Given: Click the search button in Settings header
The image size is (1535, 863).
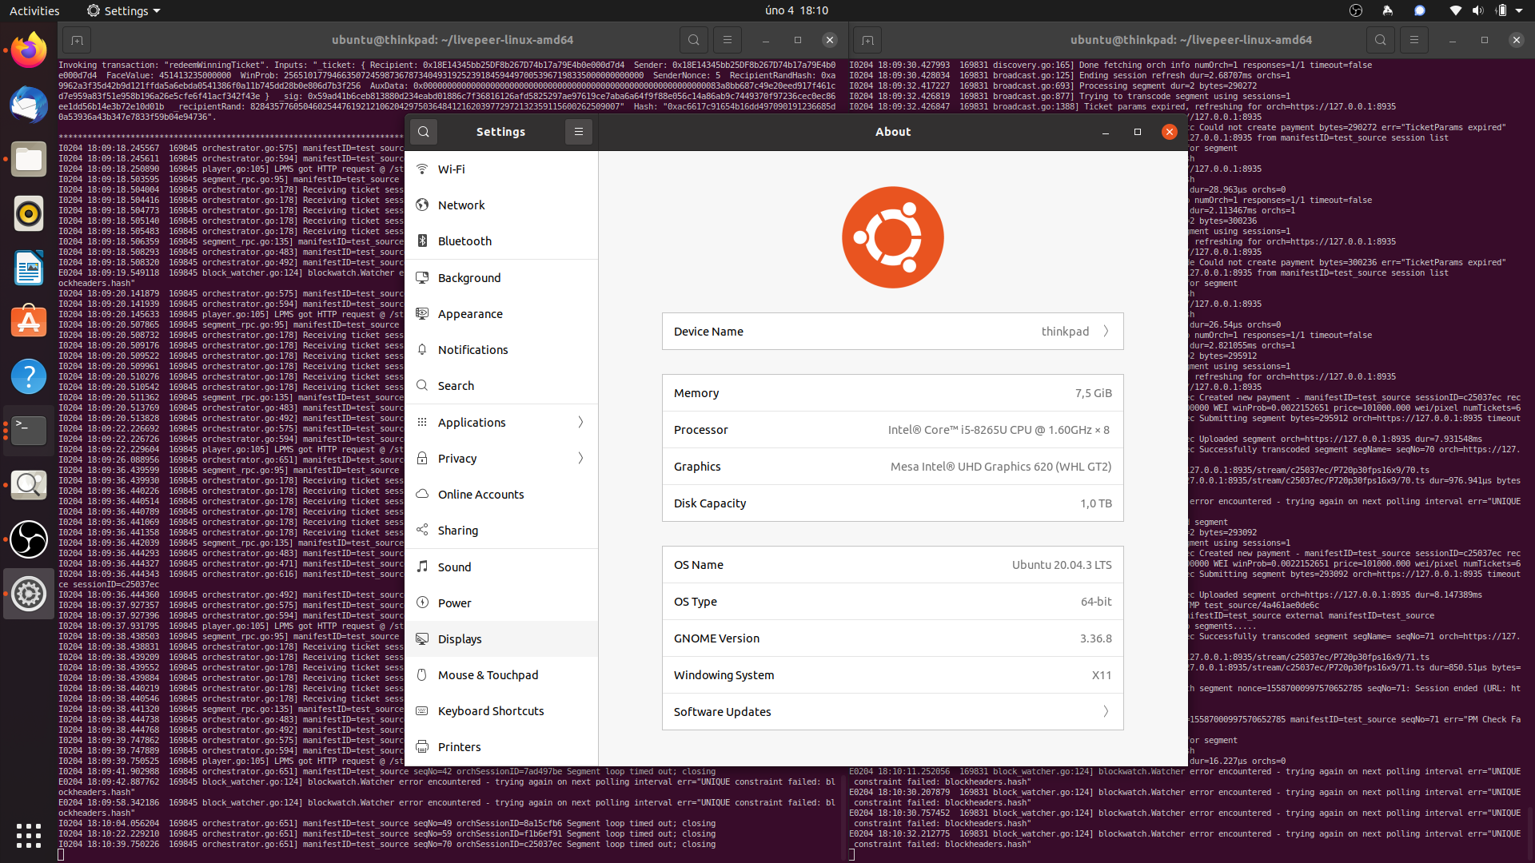Looking at the screenshot, I should tap(423, 132).
